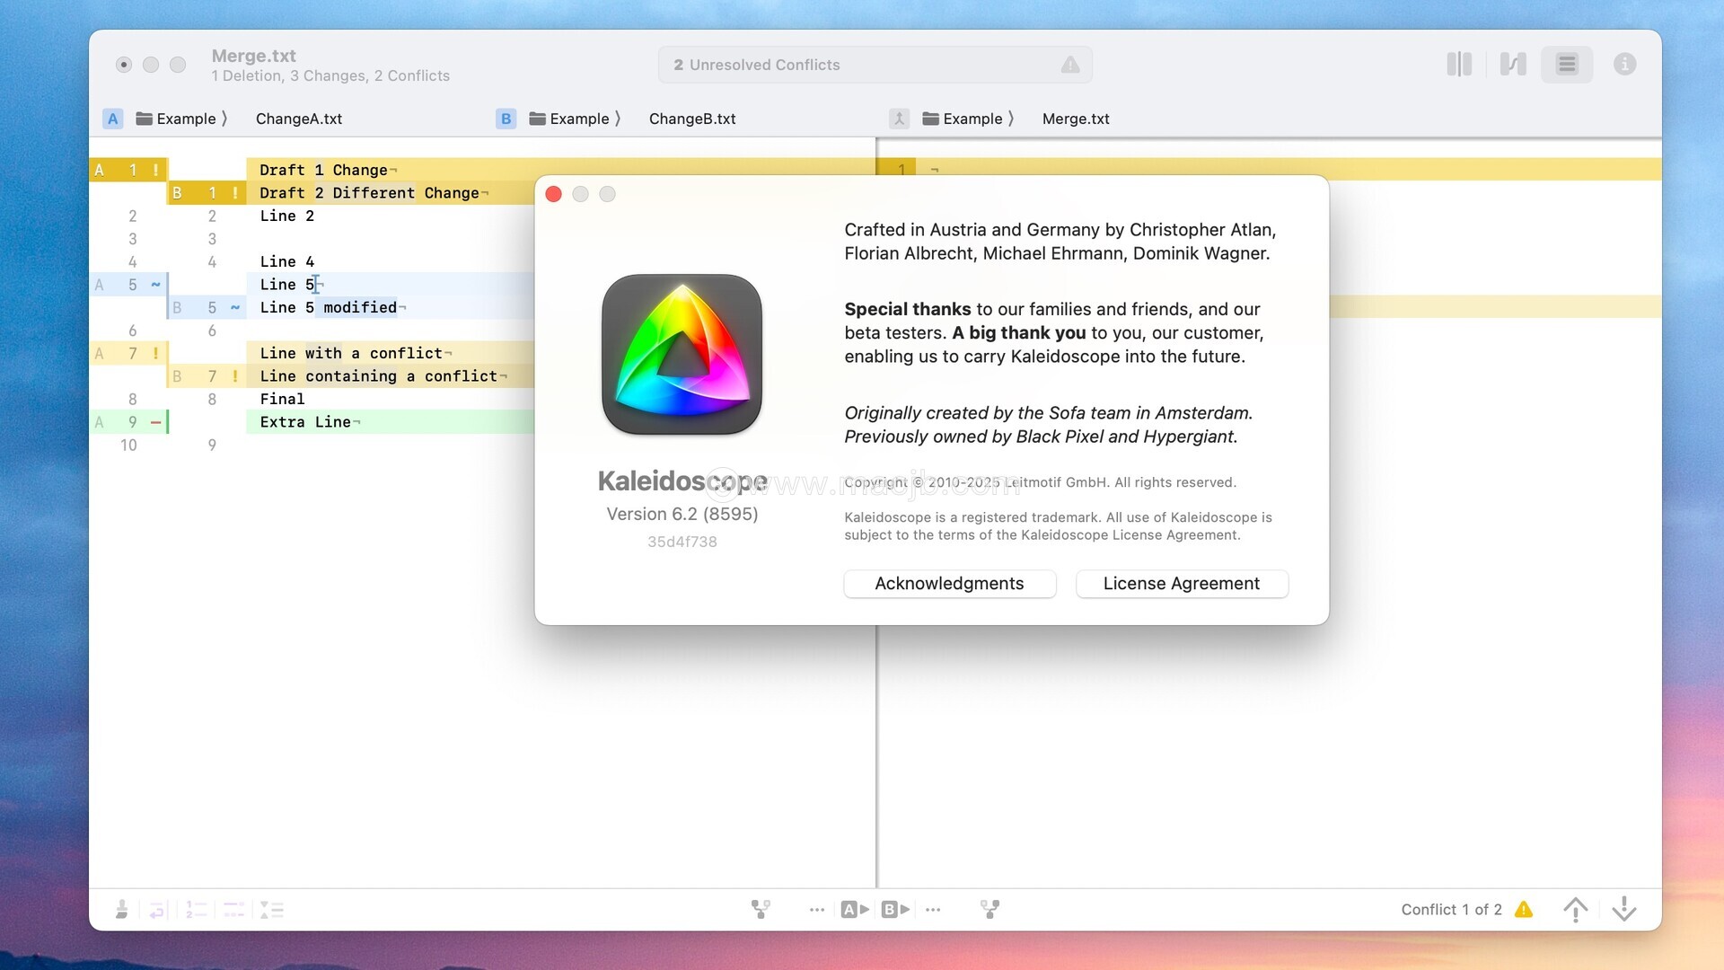Click version text "Version 6.2 (8595)"
This screenshot has height=970, width=1724.
coord(682,514)
